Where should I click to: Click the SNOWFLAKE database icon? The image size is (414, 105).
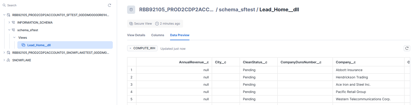pyautogui.click(x=8, y=60)
